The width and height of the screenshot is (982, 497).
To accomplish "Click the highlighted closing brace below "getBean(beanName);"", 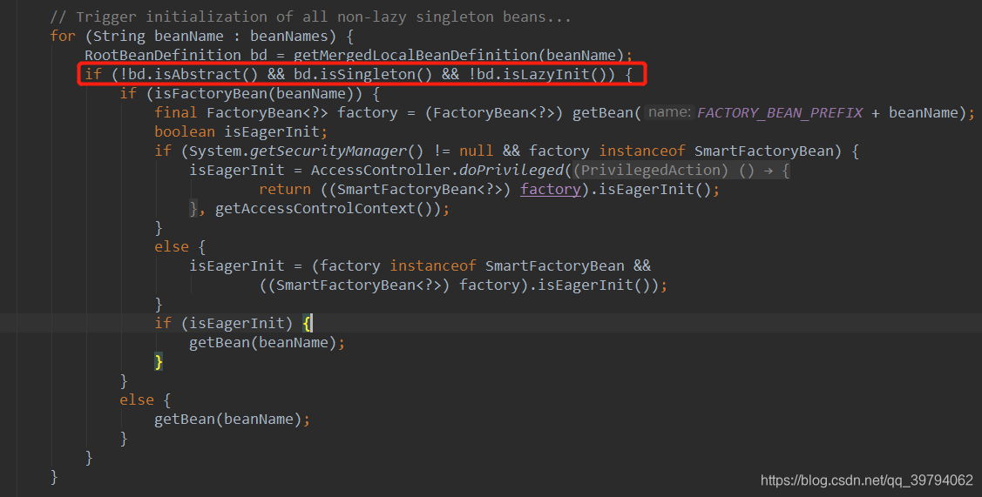I will click(x=159, y=361).
